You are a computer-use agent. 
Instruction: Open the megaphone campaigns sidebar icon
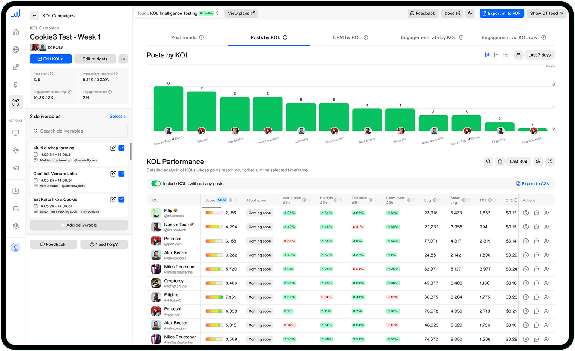pos(16,168)
